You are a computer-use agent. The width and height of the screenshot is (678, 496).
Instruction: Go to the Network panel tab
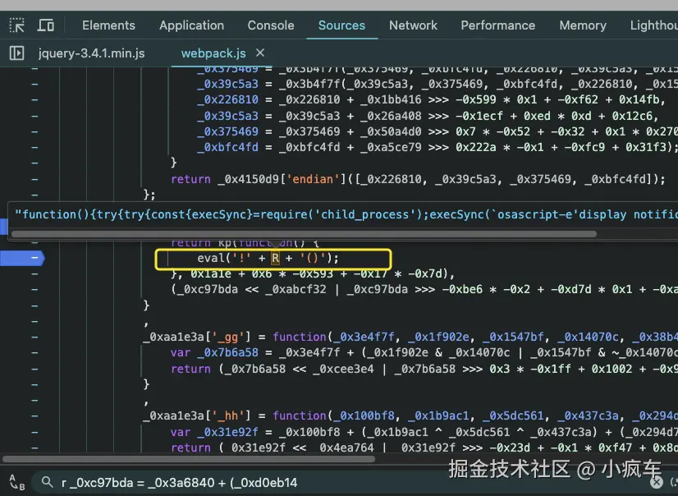[x=413, y=25]
